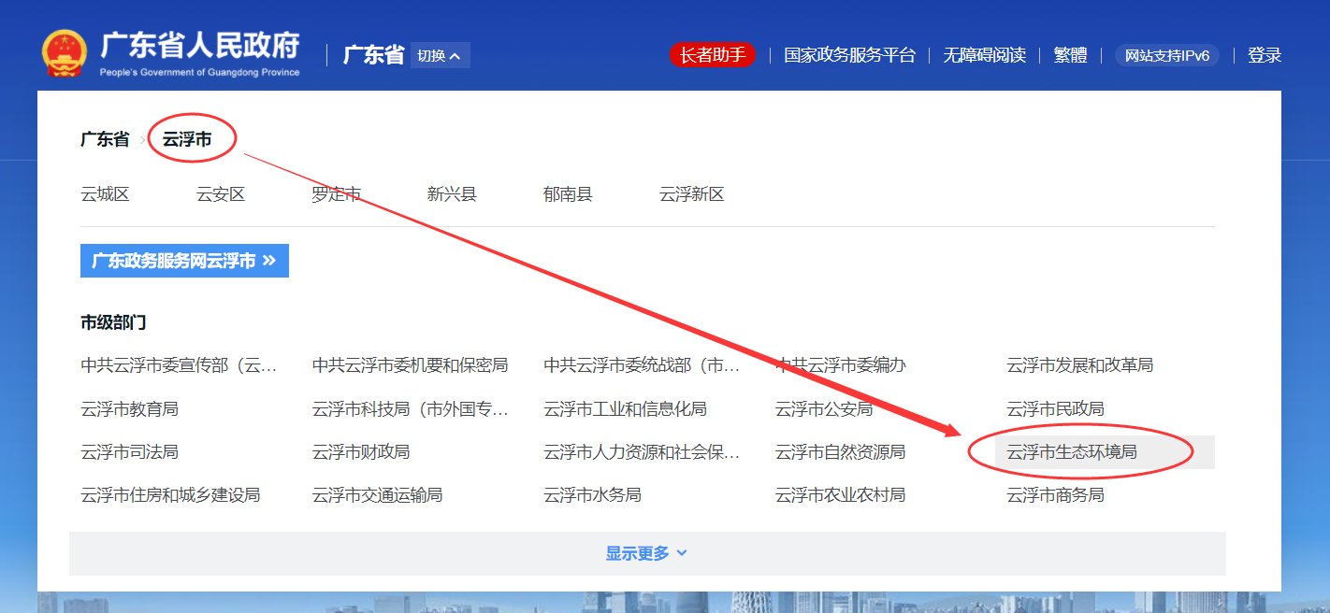Open 云浮市发展和改革局 department link
This screenshot has width=1330, height=613.
[x=1079, y=365]
